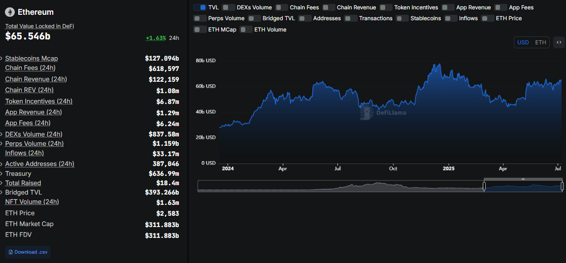Expand the Active Addresses (24h) row
This screenshot has height=263, width=566.
(2, 164)
